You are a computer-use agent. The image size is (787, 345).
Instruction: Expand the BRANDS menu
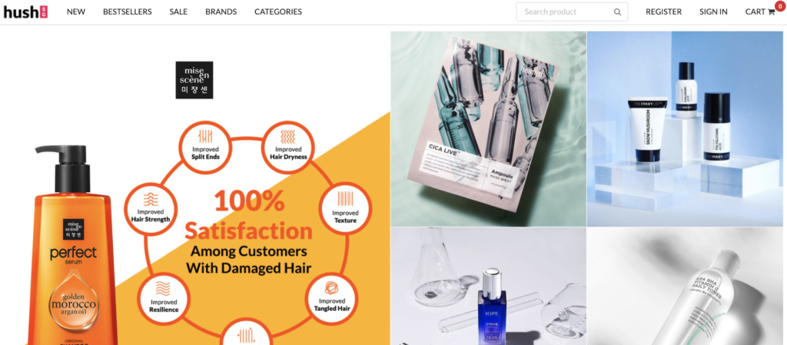(221, 12)
